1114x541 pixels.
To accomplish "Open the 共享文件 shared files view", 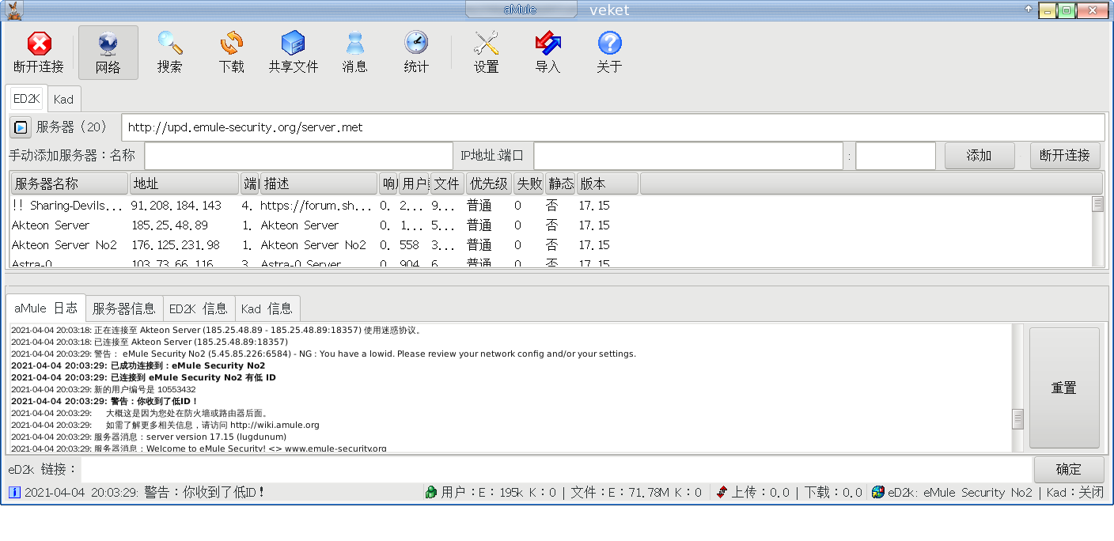I will point(294,53).
